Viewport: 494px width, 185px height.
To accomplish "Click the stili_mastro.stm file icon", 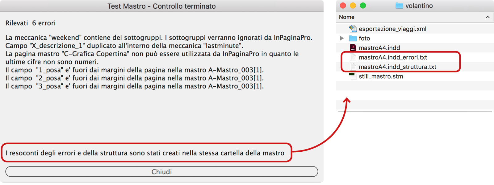I will click(353, 76).
